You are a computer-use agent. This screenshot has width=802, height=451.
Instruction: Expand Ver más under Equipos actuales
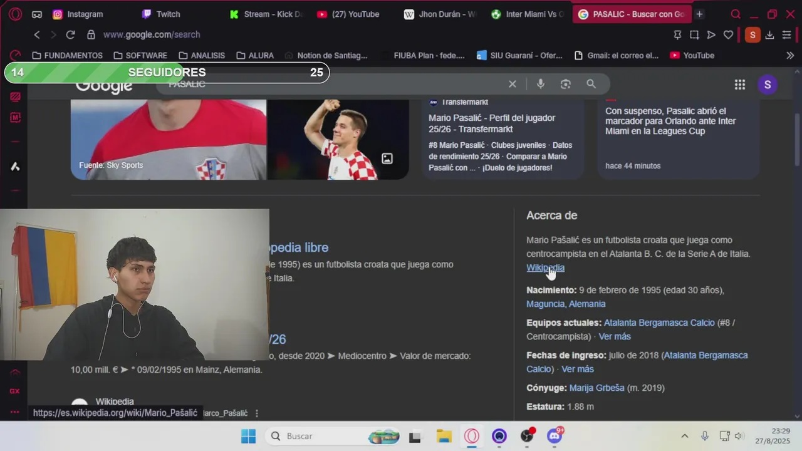[615, 336]
